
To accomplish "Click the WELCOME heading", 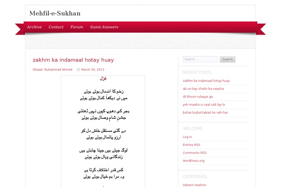I will click(x=192, y=129).
